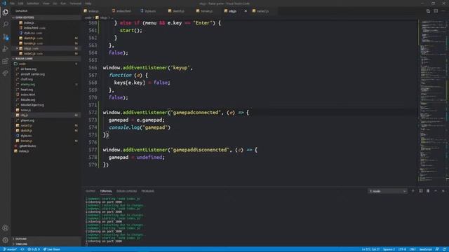The width and height of the screenshot is (449, 252).
Task: Open the Live Share activity bar icon
Action: tap(6, 73)
